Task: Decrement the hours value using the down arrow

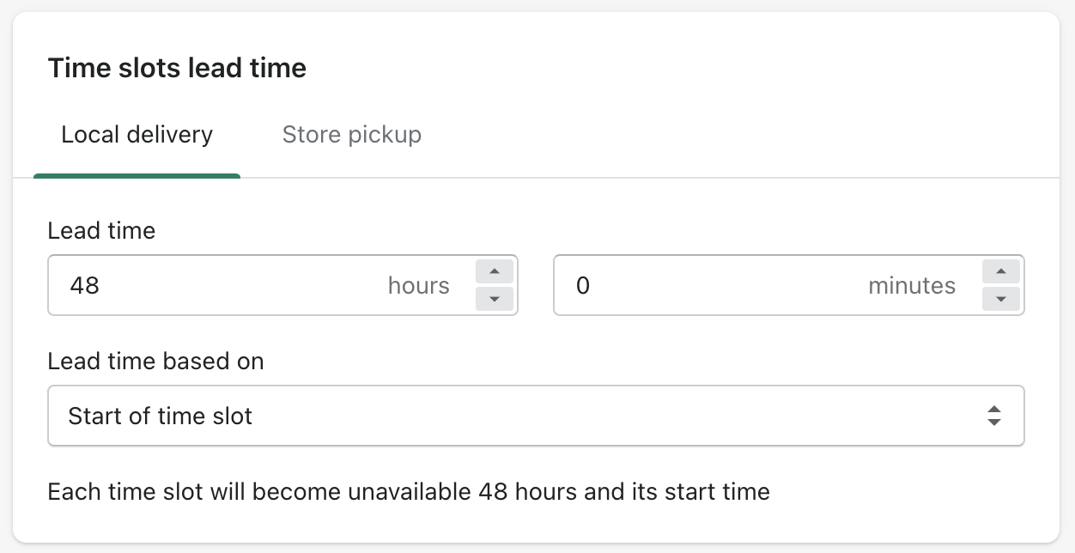Action: point(494,300)
